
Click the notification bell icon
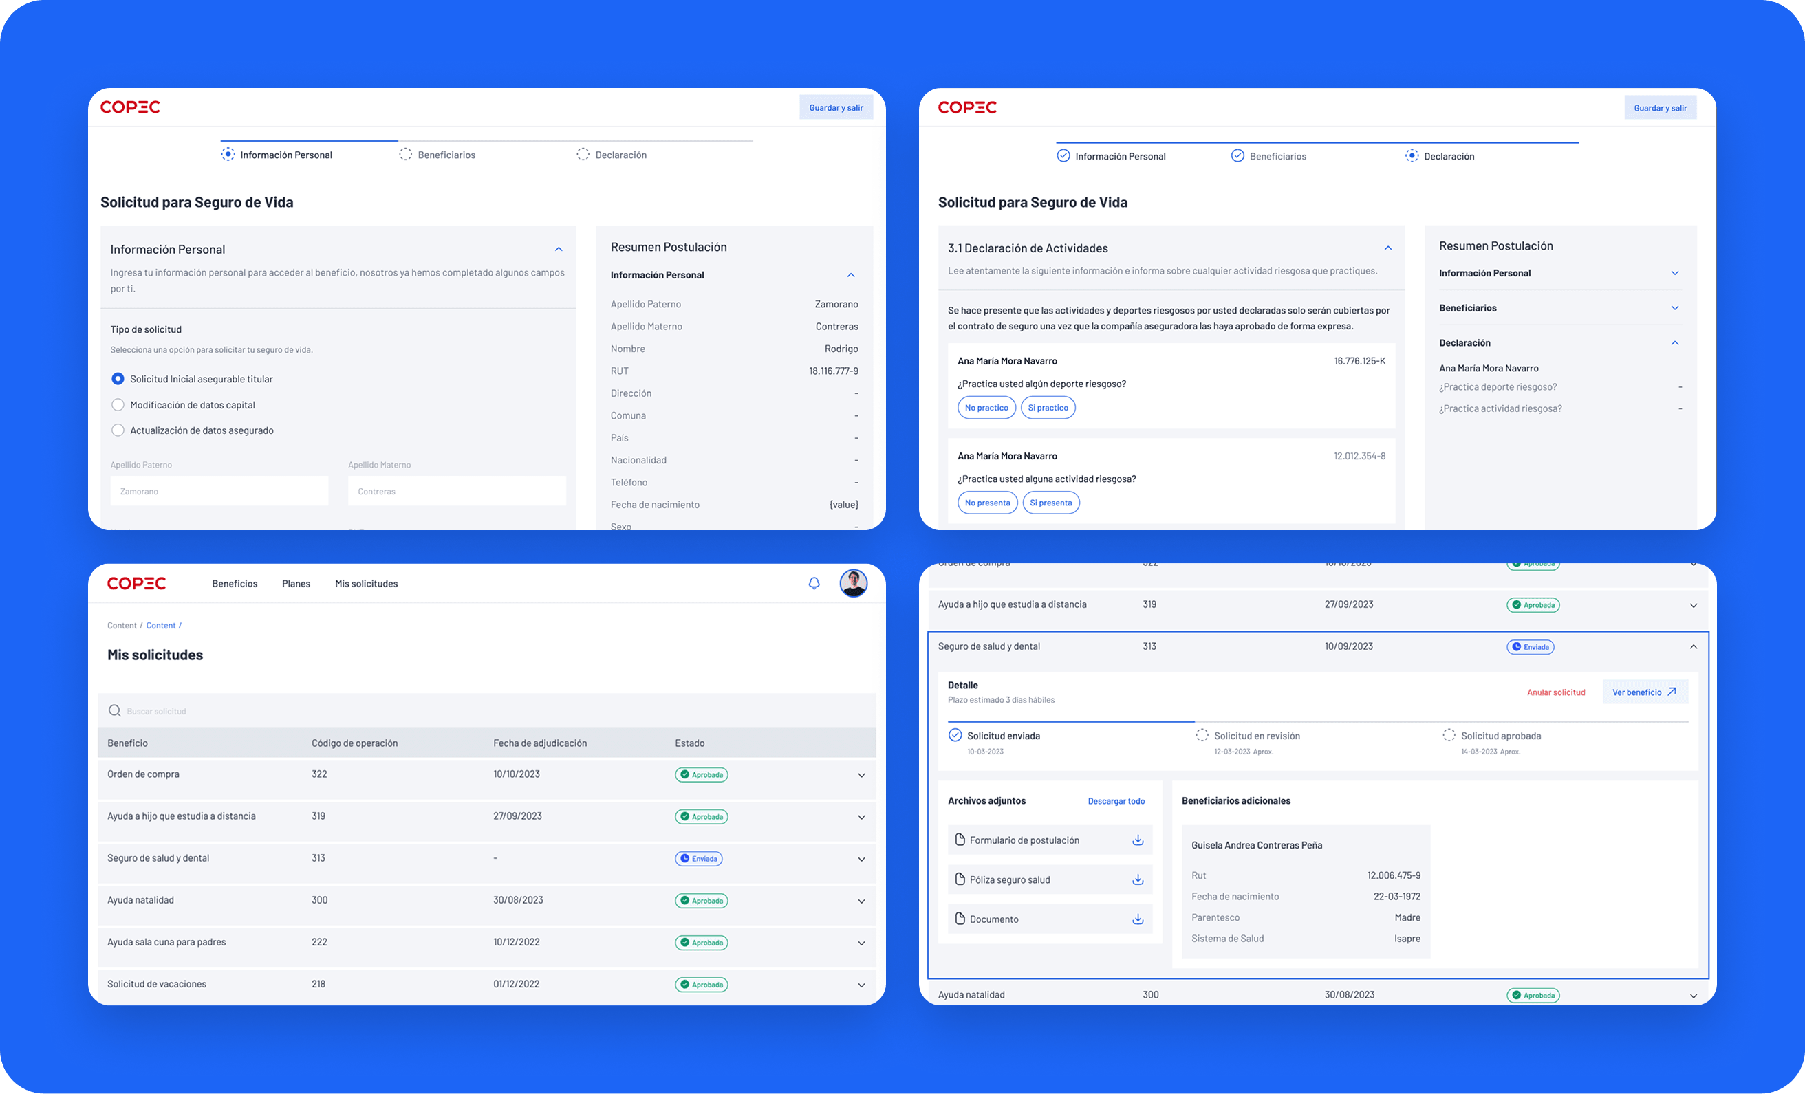(x=814, y=584)
